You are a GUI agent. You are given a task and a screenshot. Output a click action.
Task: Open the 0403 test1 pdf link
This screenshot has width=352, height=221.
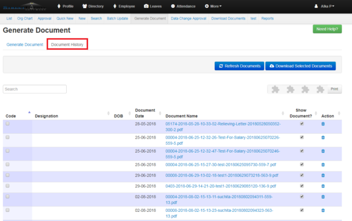[x=221, y=186]
